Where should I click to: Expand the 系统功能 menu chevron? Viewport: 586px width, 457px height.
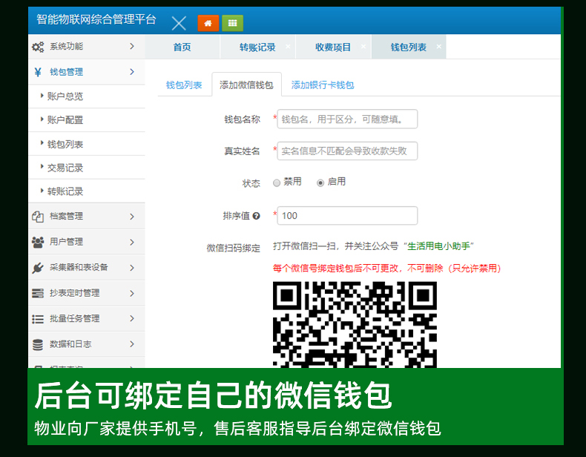(132, 46)
